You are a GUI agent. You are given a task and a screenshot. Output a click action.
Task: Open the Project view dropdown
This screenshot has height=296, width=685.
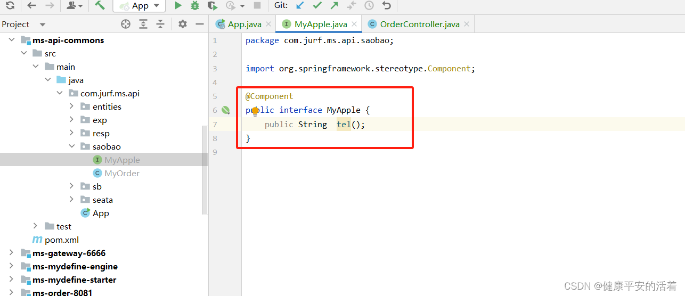[x=43, y=24]
